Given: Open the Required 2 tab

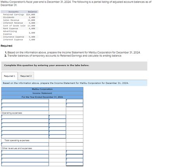Looking at the screenshot, I should (26, 76).
